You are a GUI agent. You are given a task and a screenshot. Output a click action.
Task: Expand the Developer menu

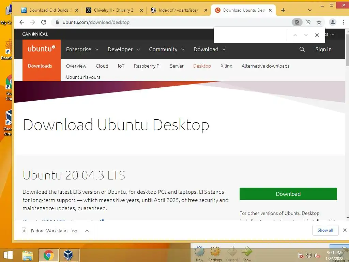[124, 49]
